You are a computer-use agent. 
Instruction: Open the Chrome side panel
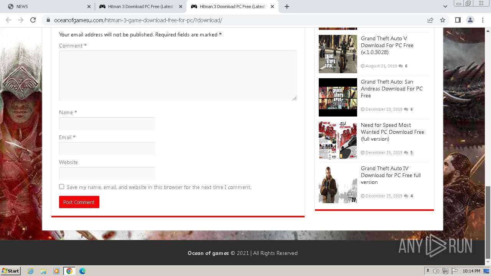(458, 20)
